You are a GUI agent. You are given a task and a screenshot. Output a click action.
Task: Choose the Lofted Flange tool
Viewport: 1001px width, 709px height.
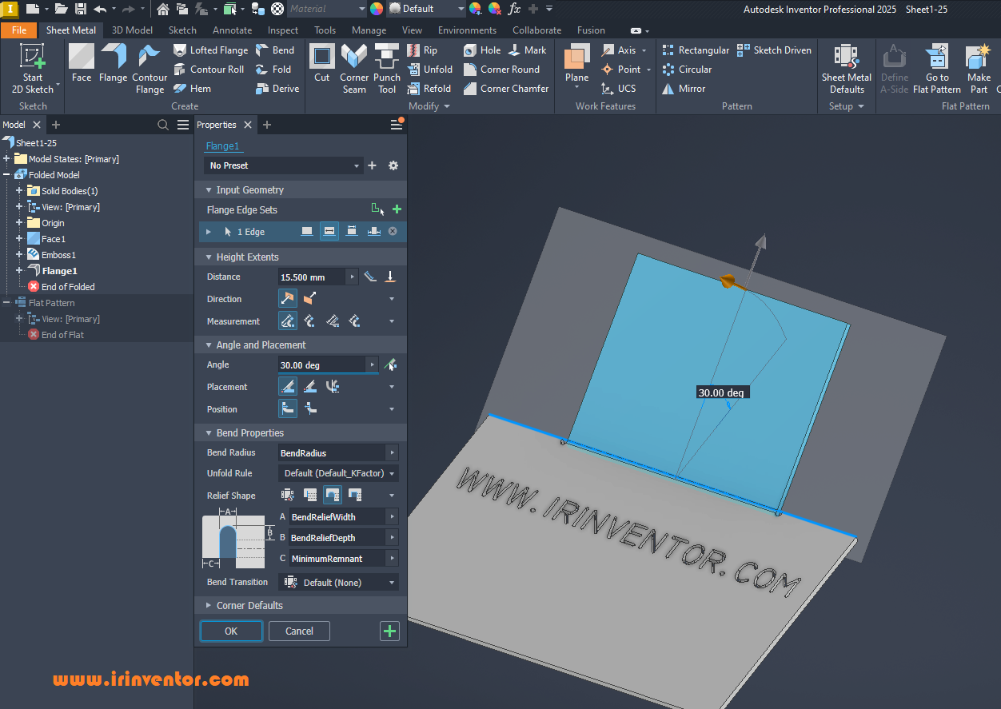[x=210, y=50]
